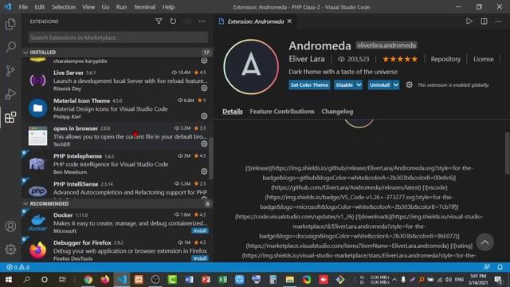This screenshot has width=510, height=287.
Task: Split the editor to the right
Action: point(484,22)
